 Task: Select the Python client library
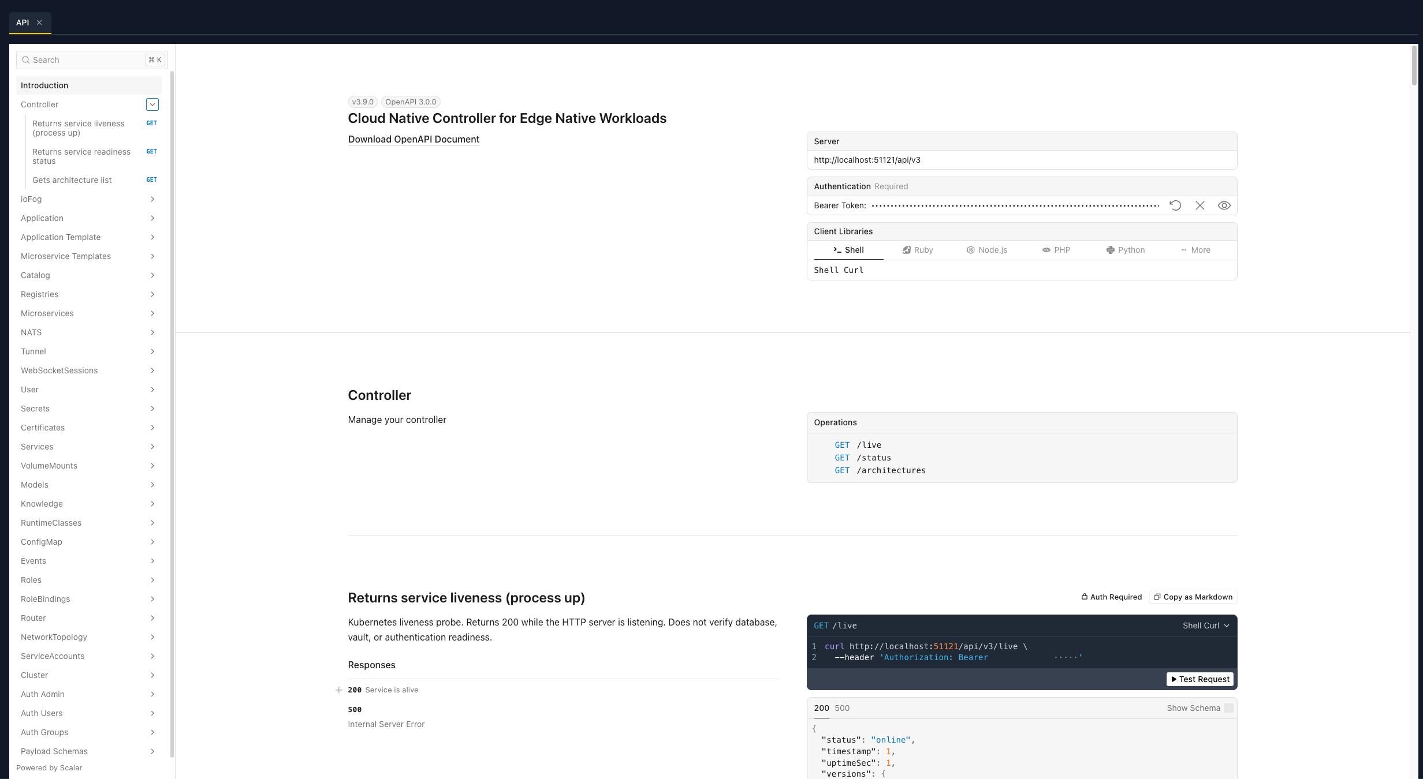coord(1126,250)
